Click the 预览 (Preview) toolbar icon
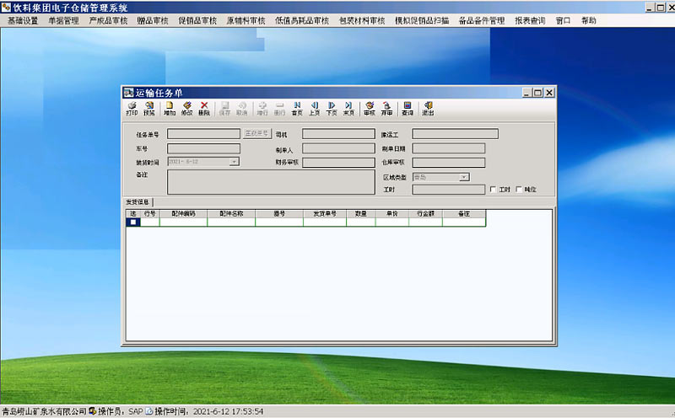Screen dimensions: 675x418 pos(149,108)
